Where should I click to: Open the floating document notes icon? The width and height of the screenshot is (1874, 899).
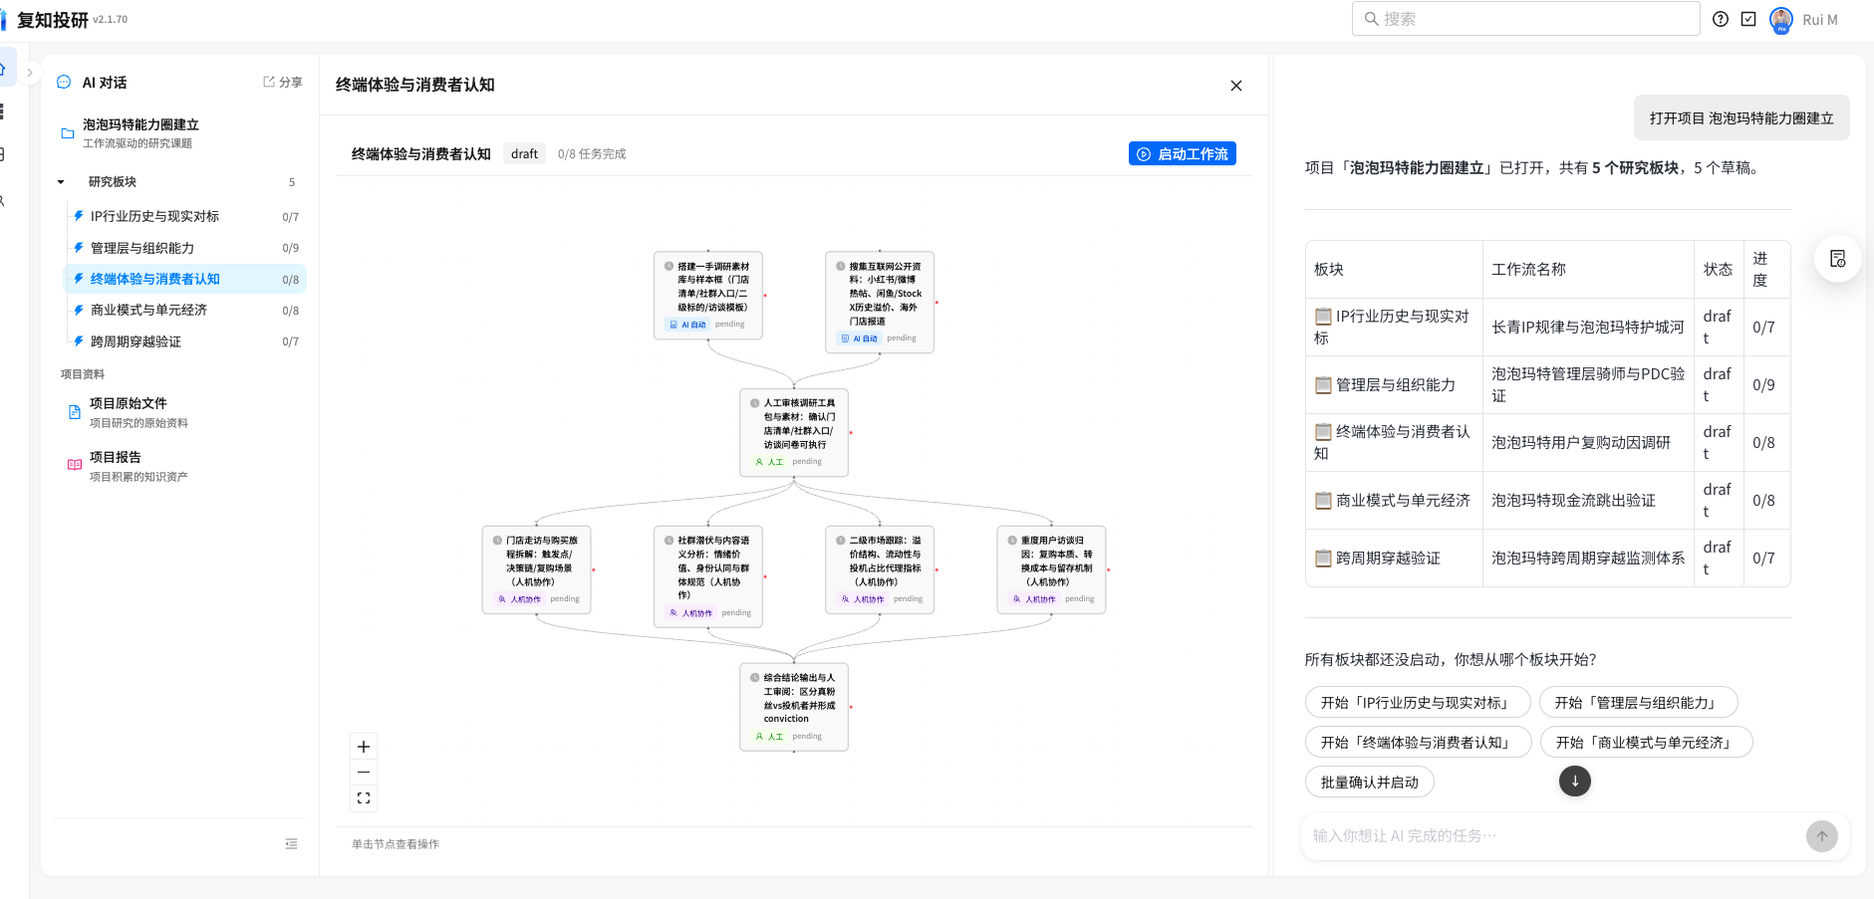coord(1838,259)
